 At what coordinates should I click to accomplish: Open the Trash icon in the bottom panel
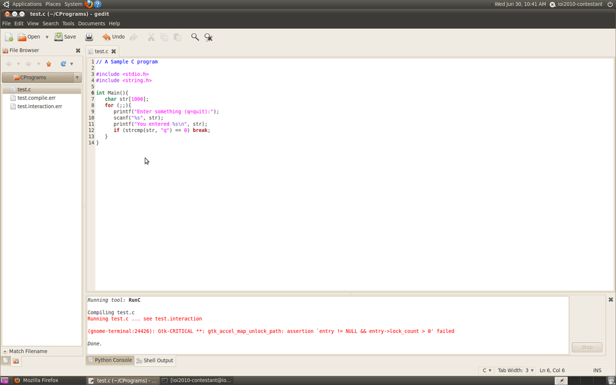point(611,381)
